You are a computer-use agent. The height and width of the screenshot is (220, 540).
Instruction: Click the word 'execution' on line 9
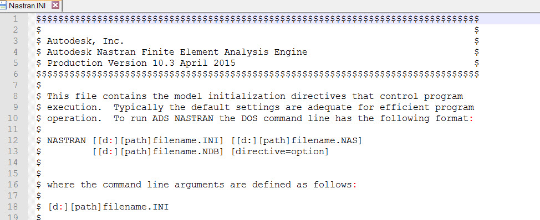coord(72,107)
